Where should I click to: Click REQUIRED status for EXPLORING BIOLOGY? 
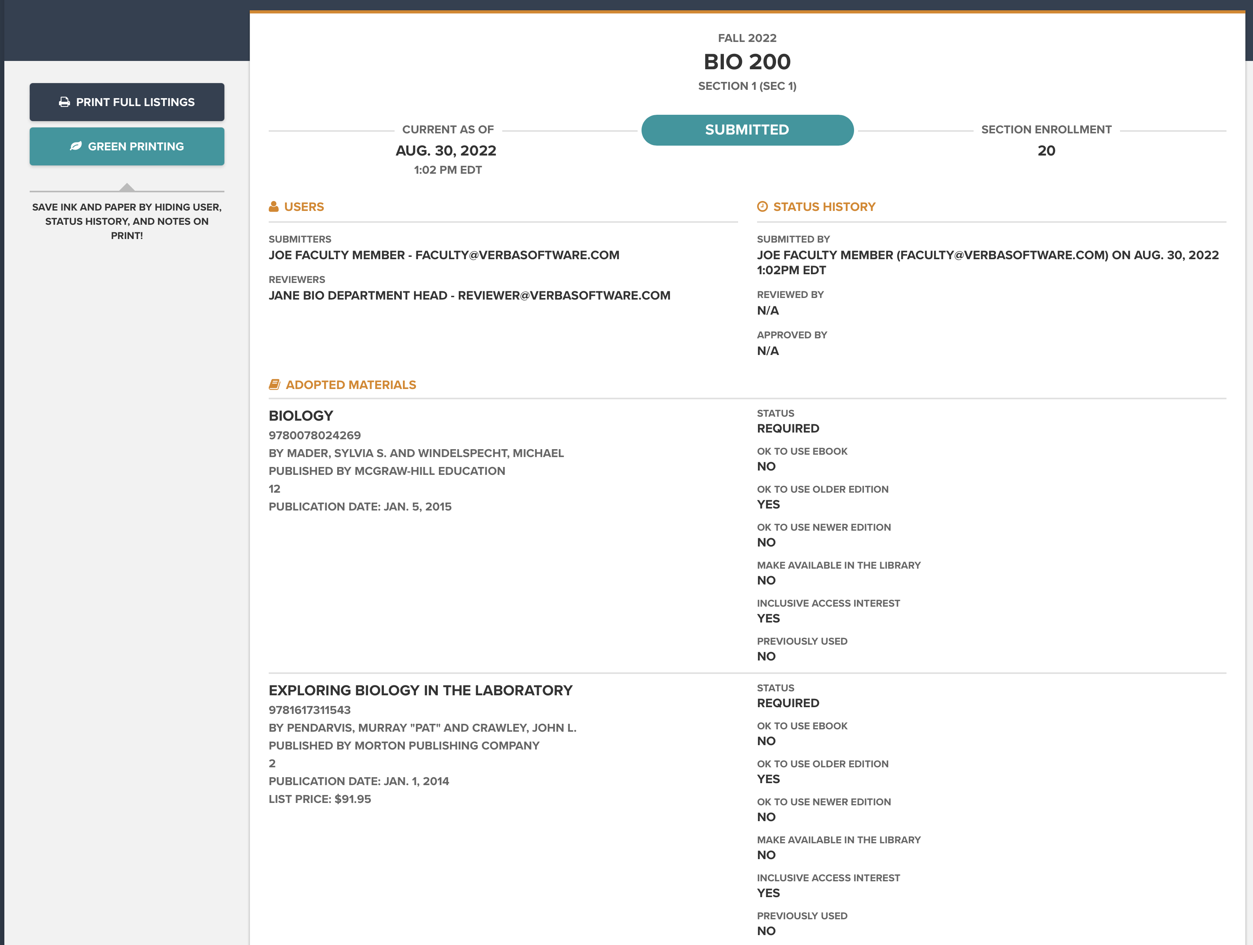[x=788, y=703]
